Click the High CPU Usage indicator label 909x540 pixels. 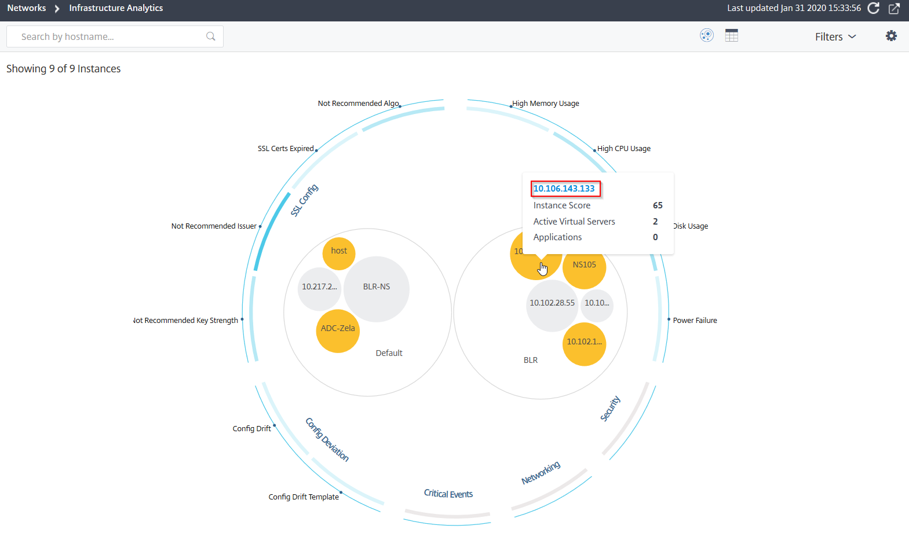tap(624, 149)
